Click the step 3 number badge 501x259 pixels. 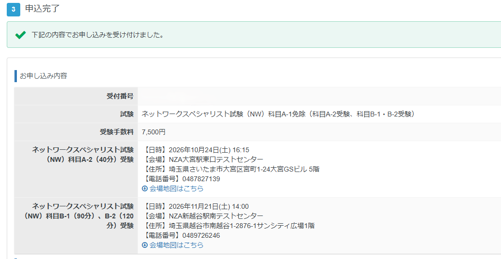click(14, 9)
